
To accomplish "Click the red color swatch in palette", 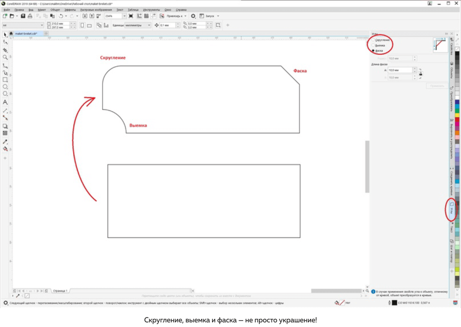I will click(x=457, y=120).
